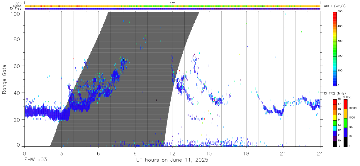Click the '80' range gate tick label
Screen dimensions: 360x166
(x=17, y=39)
